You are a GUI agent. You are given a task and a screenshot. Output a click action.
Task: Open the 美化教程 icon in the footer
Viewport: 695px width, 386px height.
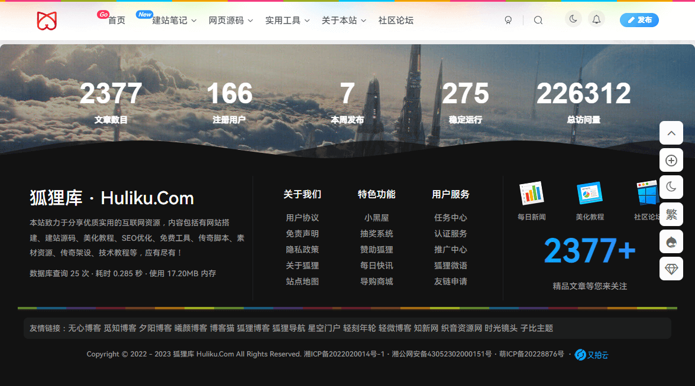tap(589, 194)
